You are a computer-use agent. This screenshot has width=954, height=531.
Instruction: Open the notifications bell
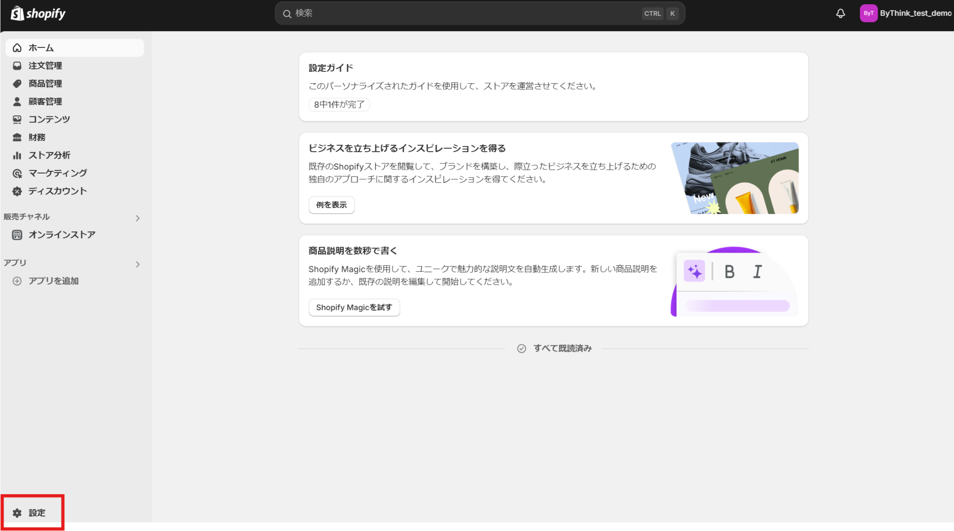pos(840,13)
